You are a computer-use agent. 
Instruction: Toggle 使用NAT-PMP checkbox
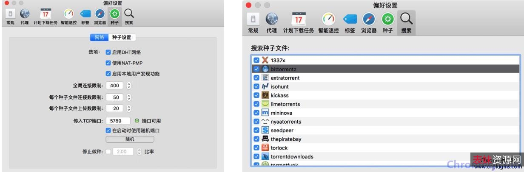(108, 63)
